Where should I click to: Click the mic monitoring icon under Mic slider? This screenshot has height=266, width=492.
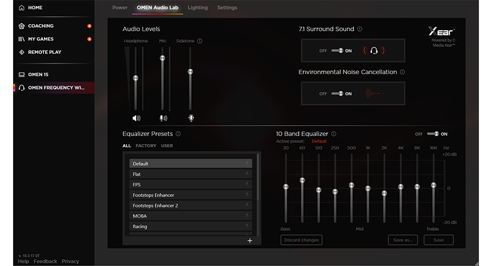click(x=163, y=118)
